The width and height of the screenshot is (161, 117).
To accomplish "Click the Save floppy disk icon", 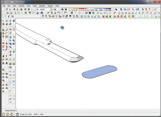I will 11,13.
